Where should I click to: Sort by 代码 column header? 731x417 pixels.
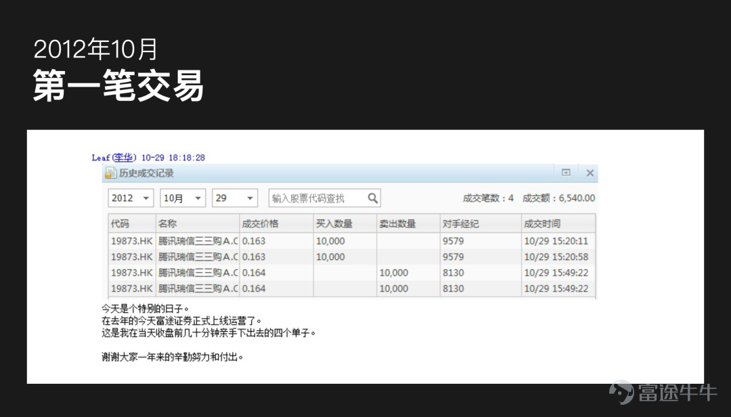pos(132,223)
